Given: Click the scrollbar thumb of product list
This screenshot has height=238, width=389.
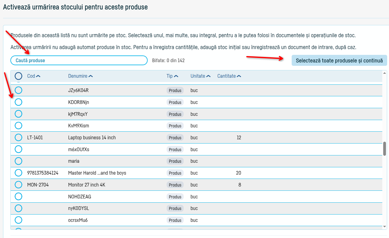Looking at the screenshot, I should pyautogui.click(x=385, y=149).
